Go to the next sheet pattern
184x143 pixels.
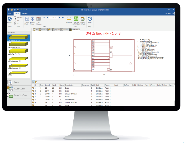click(x=60, y=17)
